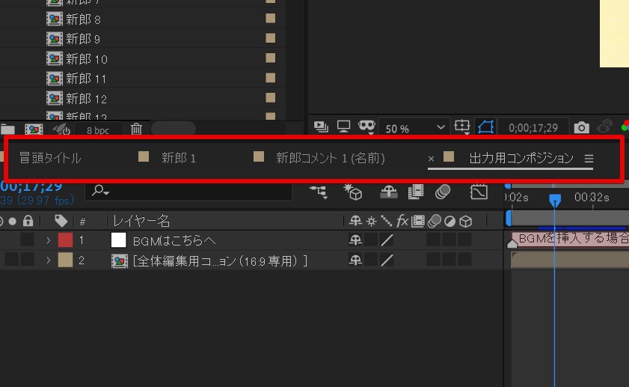Expand layer 1 BGMはこちらへ properties

pyautogui.click(x=48, y=240)
